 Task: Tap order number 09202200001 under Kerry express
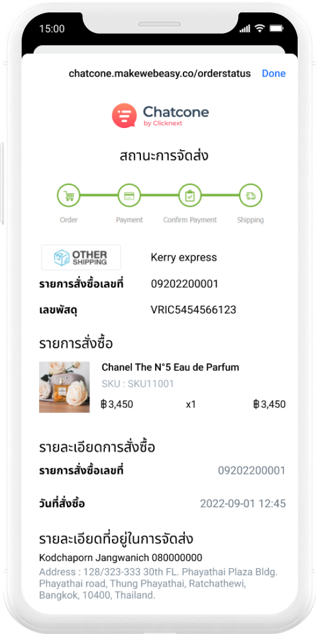click(185, 284)
